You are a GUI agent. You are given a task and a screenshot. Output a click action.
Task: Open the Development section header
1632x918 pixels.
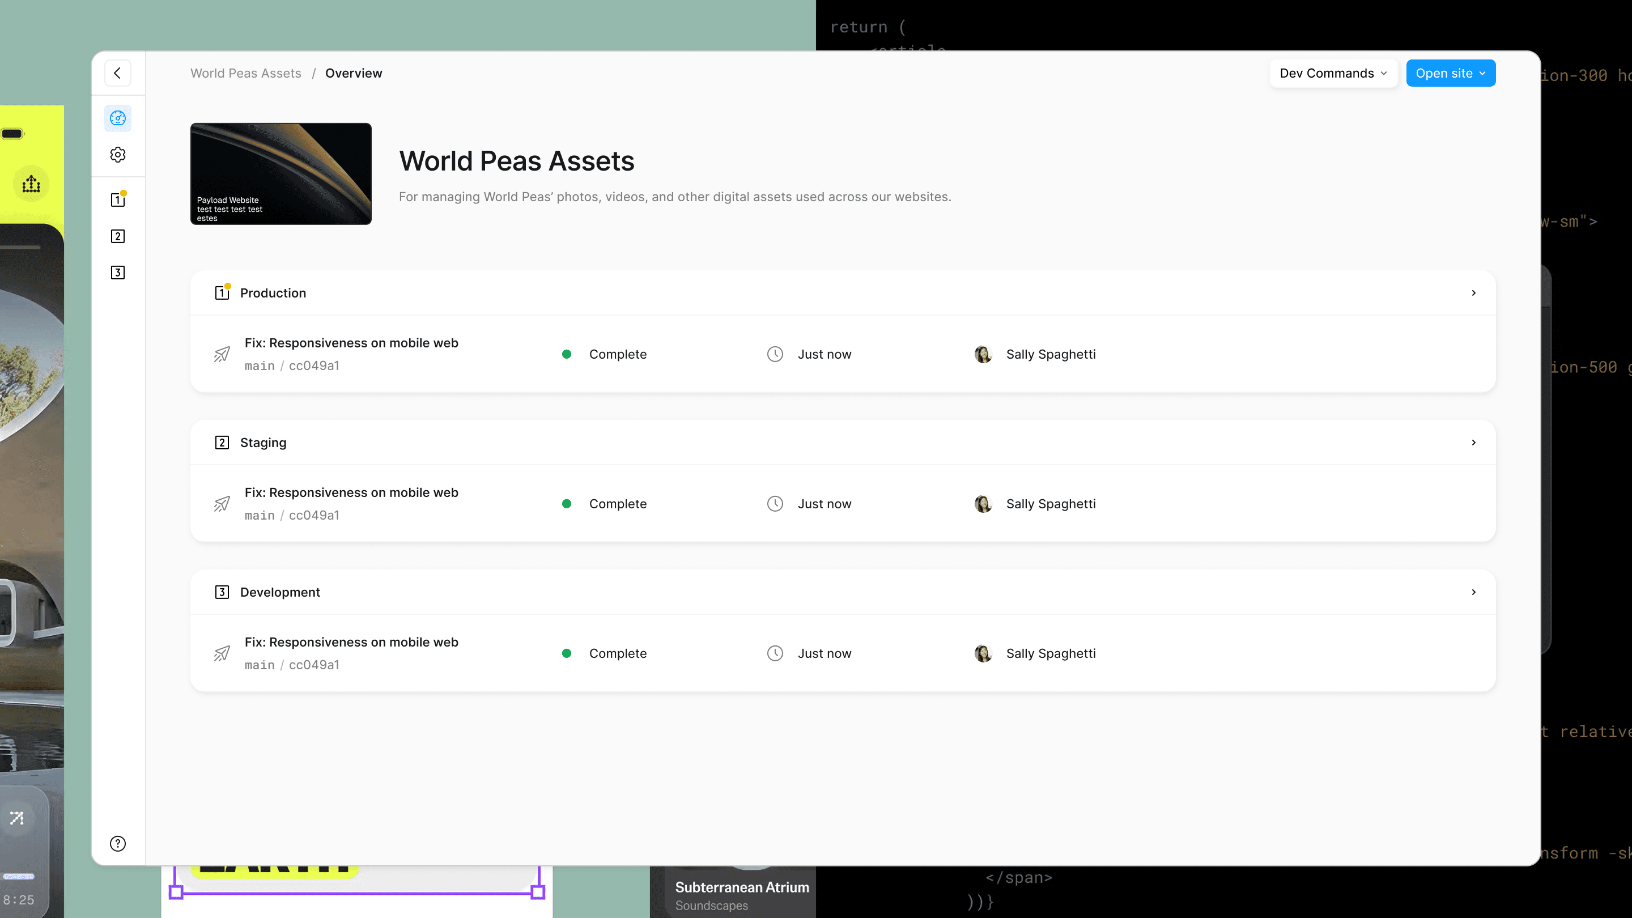[843, 592]
